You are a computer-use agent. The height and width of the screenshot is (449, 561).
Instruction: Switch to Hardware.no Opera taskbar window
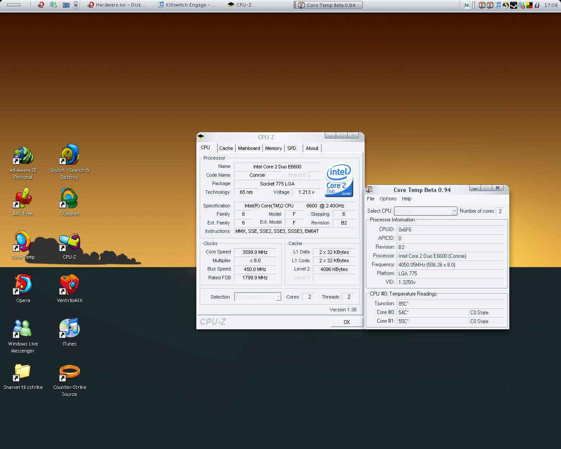pyautogui.click(x=116, y=5)
